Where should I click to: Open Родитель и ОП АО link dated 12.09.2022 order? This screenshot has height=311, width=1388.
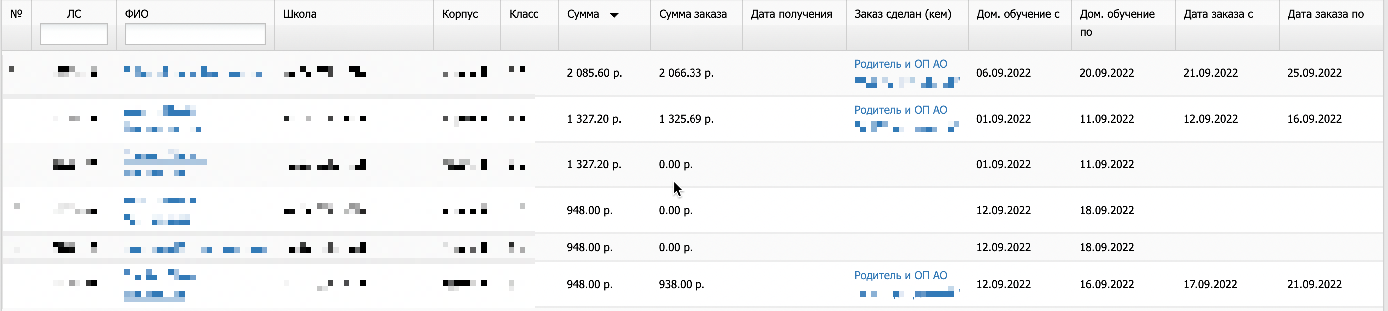click(900, 110)
